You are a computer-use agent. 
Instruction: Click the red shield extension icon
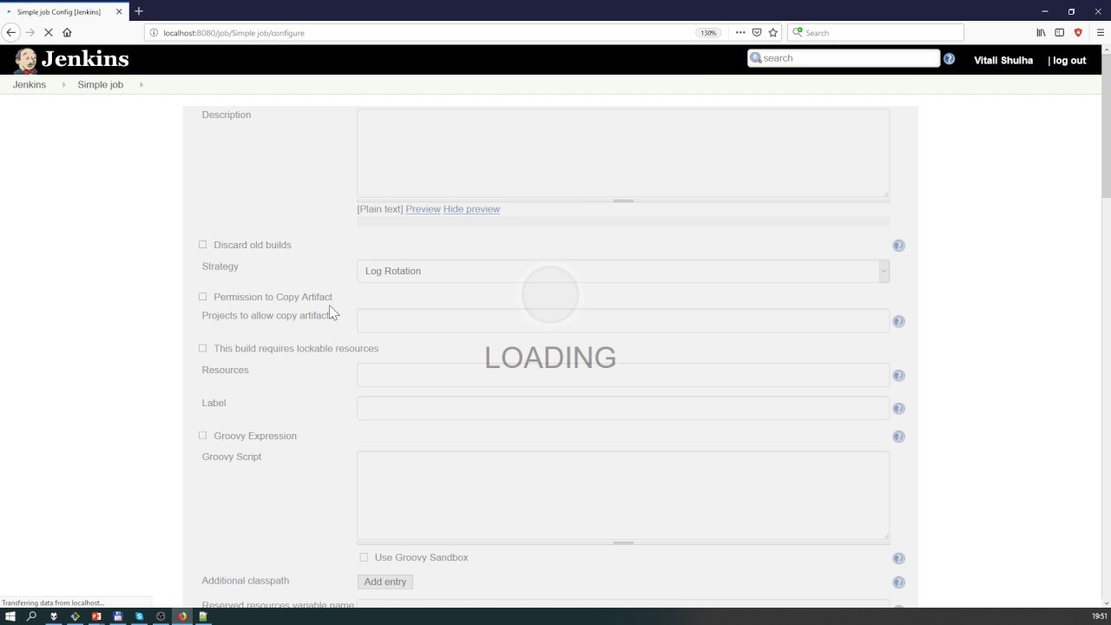pyautogui.click(x=1078, y=32)
